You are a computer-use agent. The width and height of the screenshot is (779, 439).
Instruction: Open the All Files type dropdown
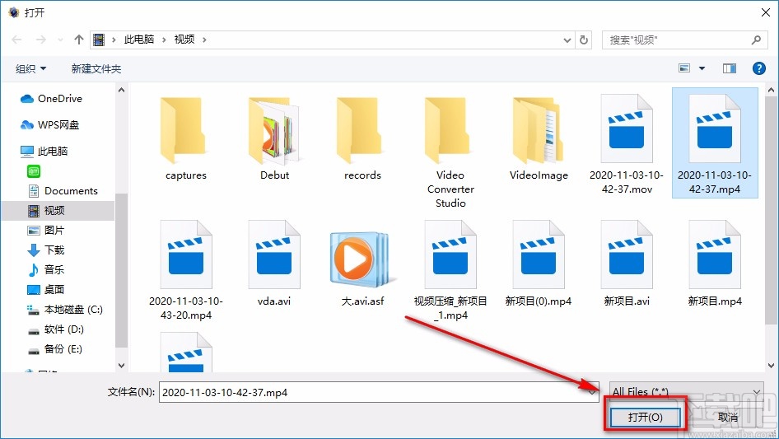tap(686, 391)
